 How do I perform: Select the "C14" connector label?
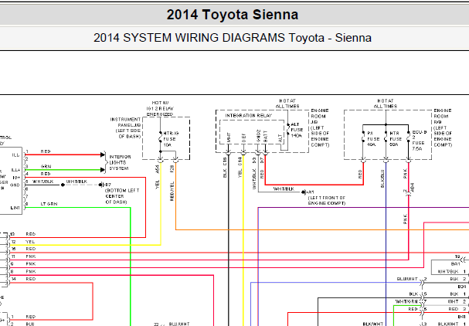pyautogui.click(x=240, y=161)
